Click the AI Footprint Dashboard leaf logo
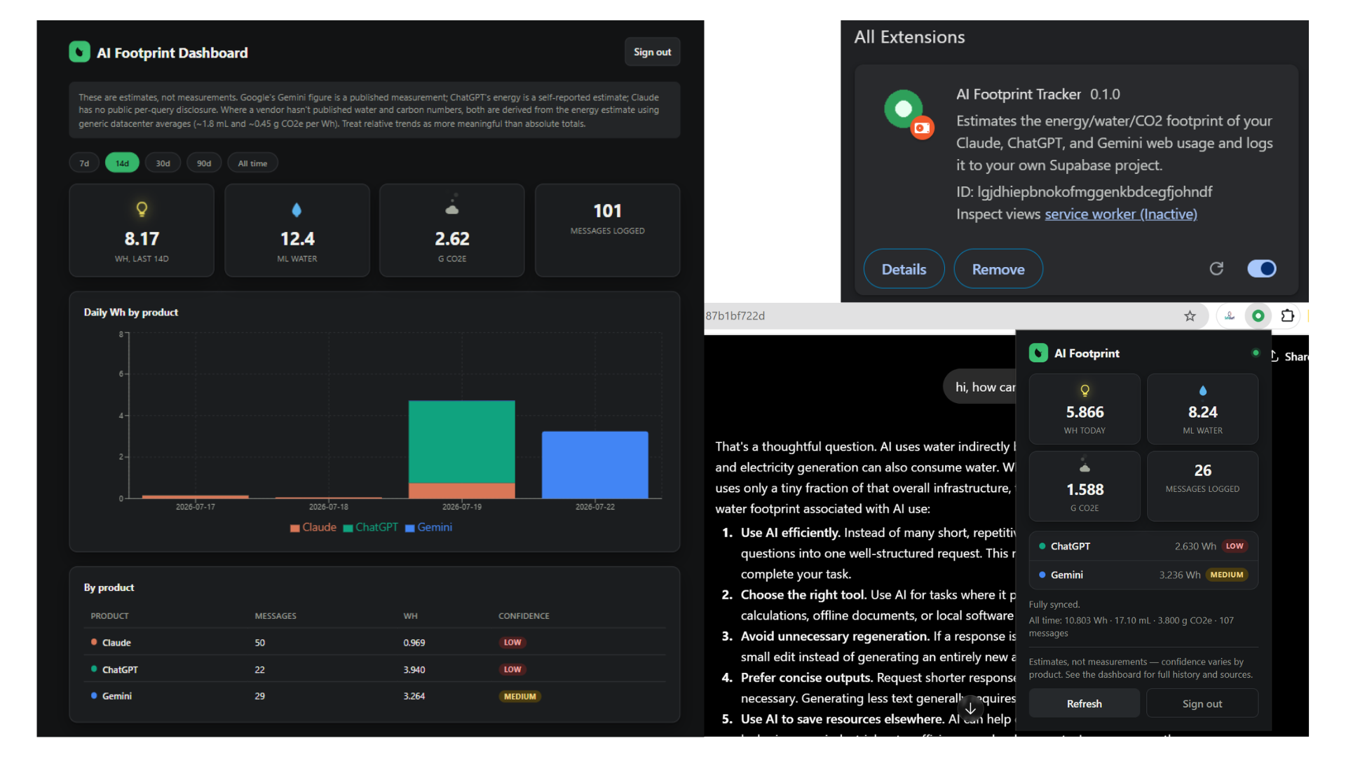The height and width of the screenshot is (757, 1346). 79,53
